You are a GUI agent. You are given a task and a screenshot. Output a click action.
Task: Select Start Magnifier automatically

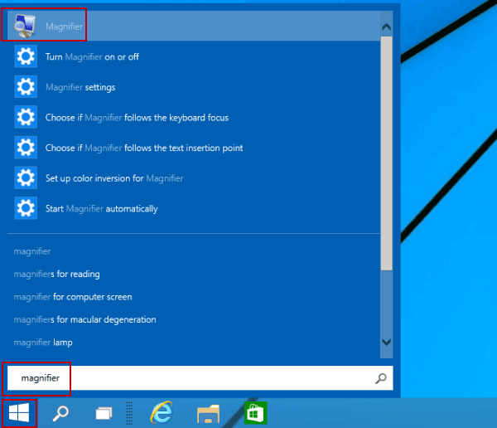(x=101, y=208)
